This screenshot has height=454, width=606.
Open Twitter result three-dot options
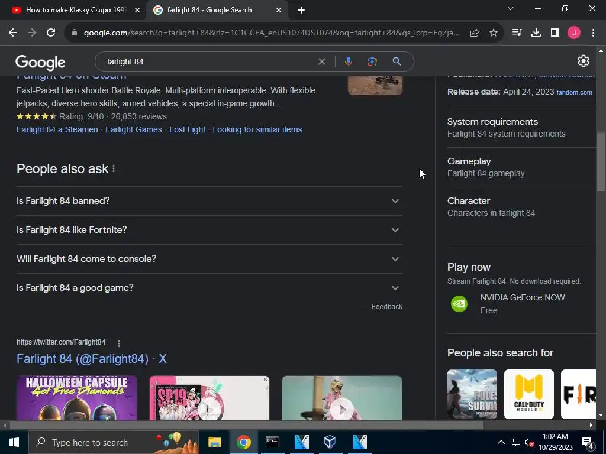coord(118,343)
